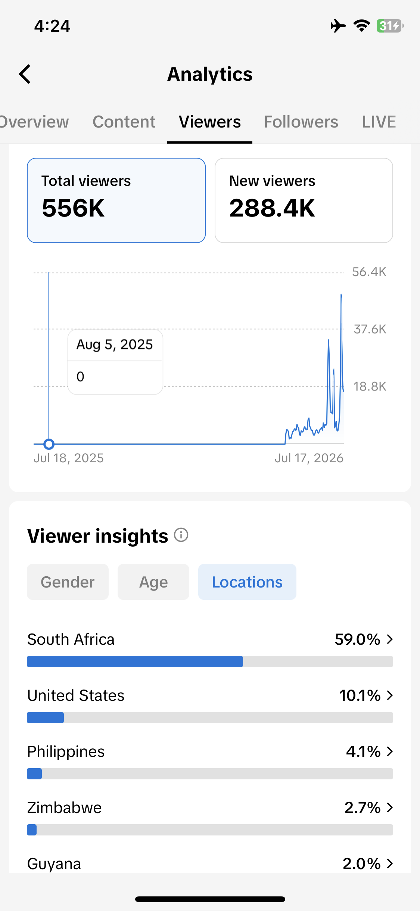Switch insights to Age

[153, 582]
